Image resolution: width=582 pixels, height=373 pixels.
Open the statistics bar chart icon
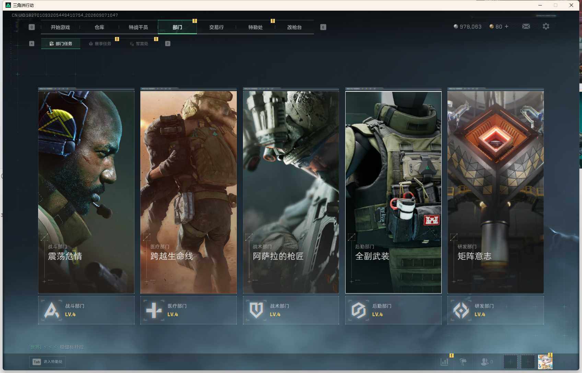click(444, 362)
